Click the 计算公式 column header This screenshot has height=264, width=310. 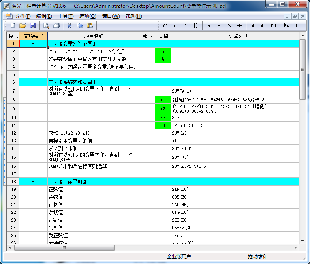coord(235,36)
